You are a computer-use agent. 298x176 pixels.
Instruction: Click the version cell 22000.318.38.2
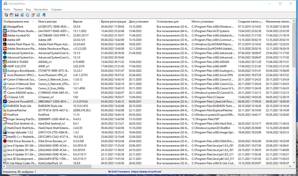pos(82,110)
